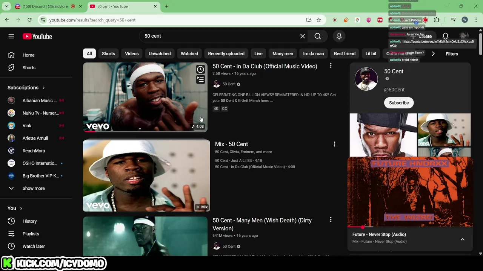Open the You section chevron
The width and height of the screenshot is (483, 271).
[21, 208]
